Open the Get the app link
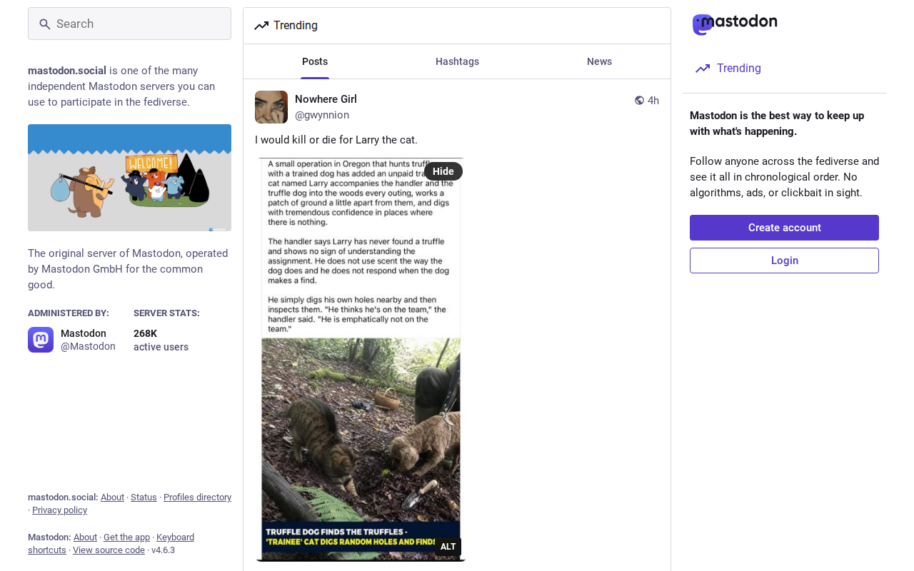This screenshot has height=571, width=914. pos(126,537)
